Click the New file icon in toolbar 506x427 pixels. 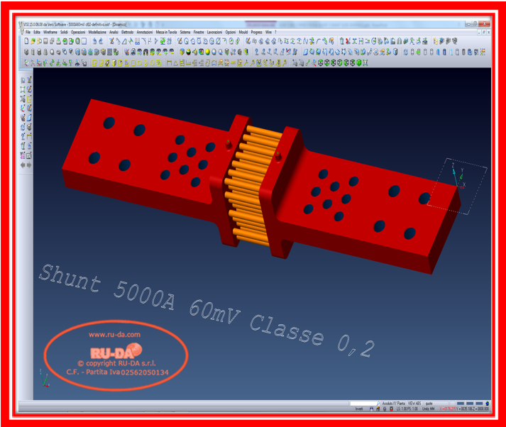pos(26,41)
